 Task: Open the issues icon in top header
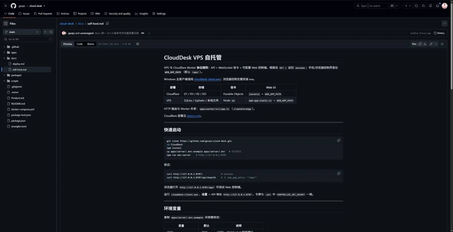(x=416, y=6)
